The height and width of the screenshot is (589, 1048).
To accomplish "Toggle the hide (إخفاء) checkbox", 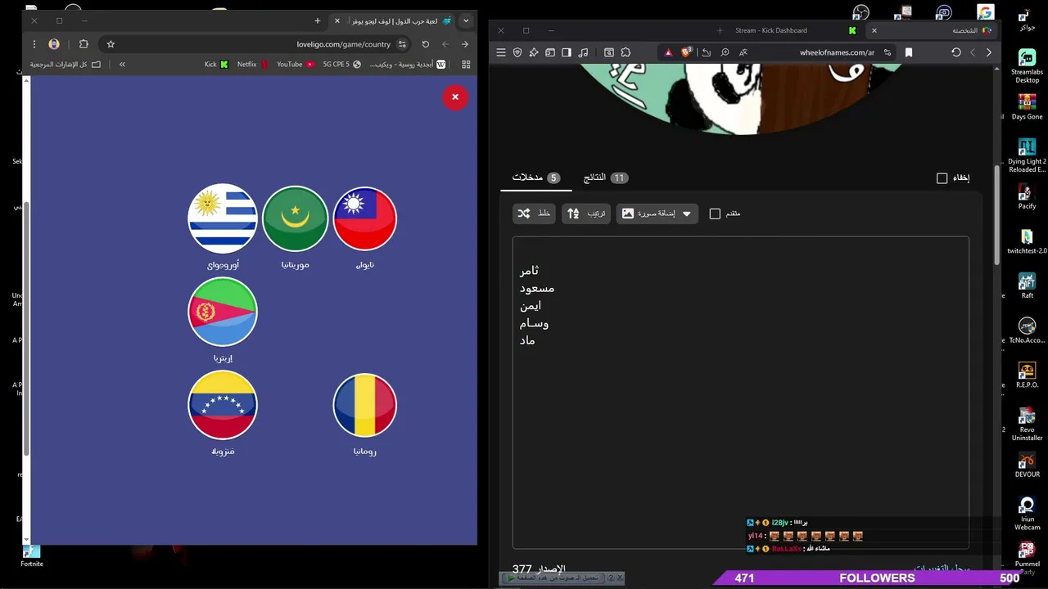I will [942, 178].
